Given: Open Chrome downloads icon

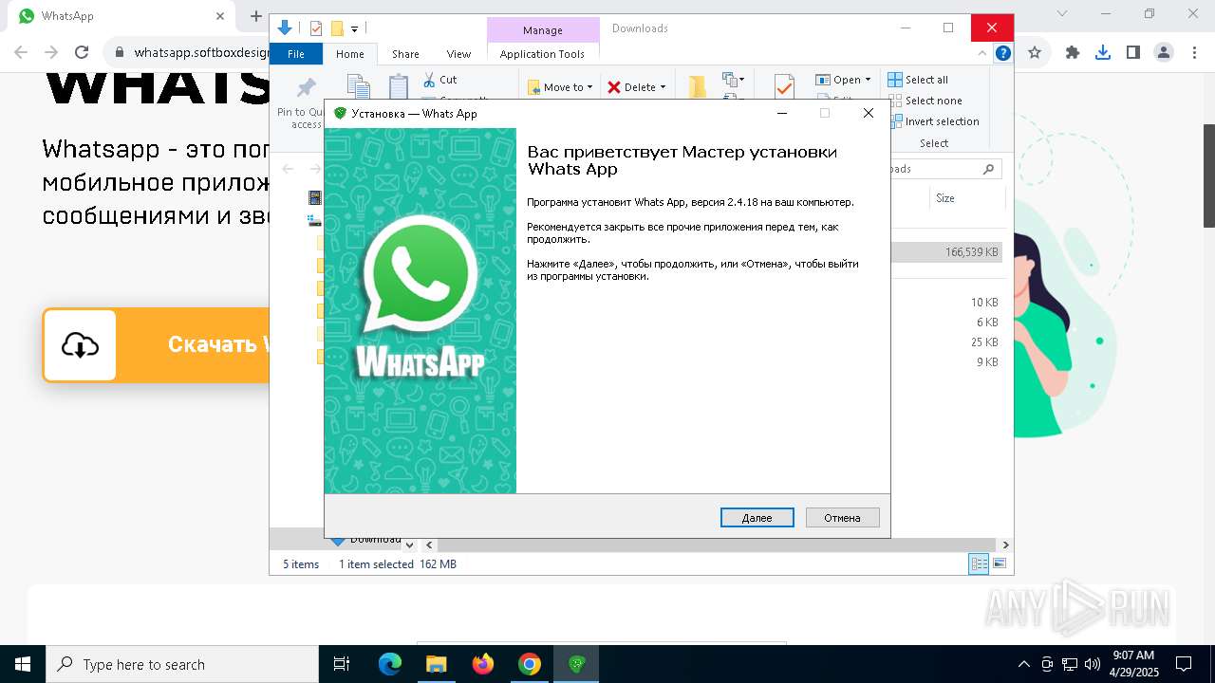Looking at the screenshot, I should click(x=1103, y=53).
